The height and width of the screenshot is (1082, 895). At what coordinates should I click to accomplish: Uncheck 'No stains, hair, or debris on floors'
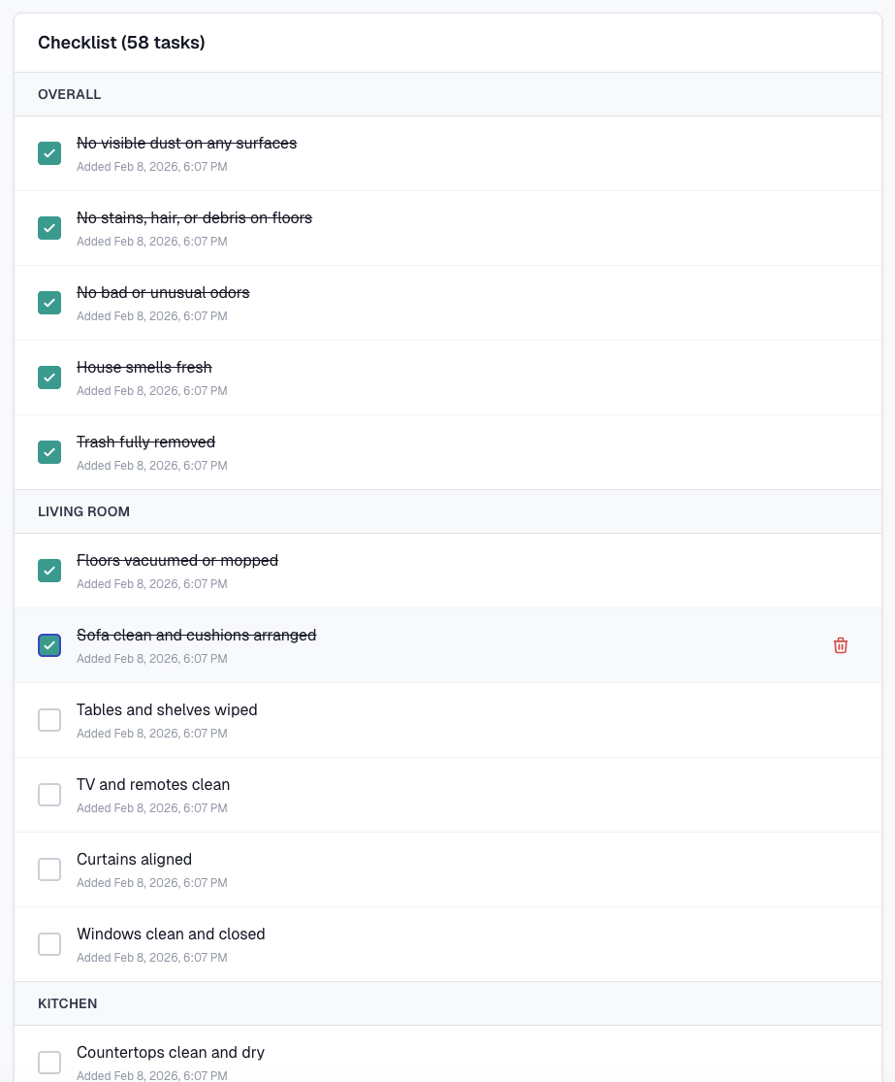point(49,227)
